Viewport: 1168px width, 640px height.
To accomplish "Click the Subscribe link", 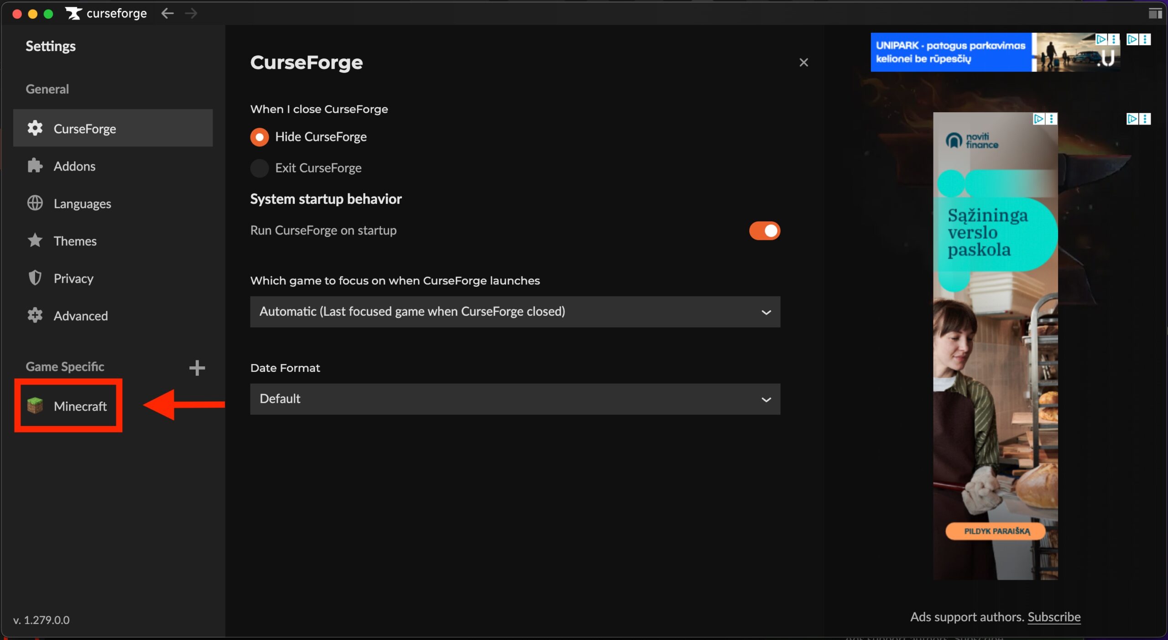I will point(1054,617).
